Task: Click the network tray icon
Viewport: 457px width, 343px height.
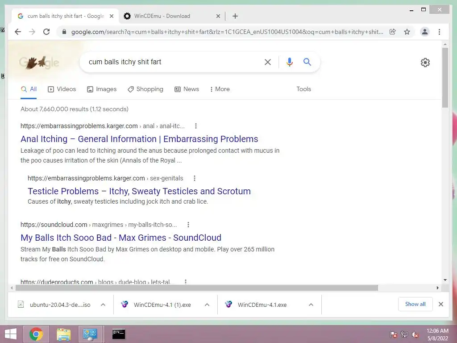Action: pos(404,334)
